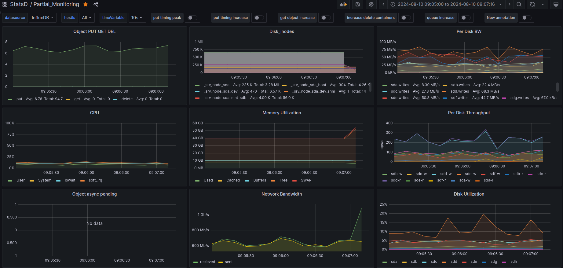Click the Add panel icon
This screenshot has height=268, width=563.
(343, 4)
